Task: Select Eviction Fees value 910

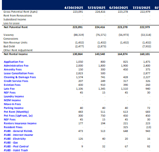Action: tap(103, 85)
